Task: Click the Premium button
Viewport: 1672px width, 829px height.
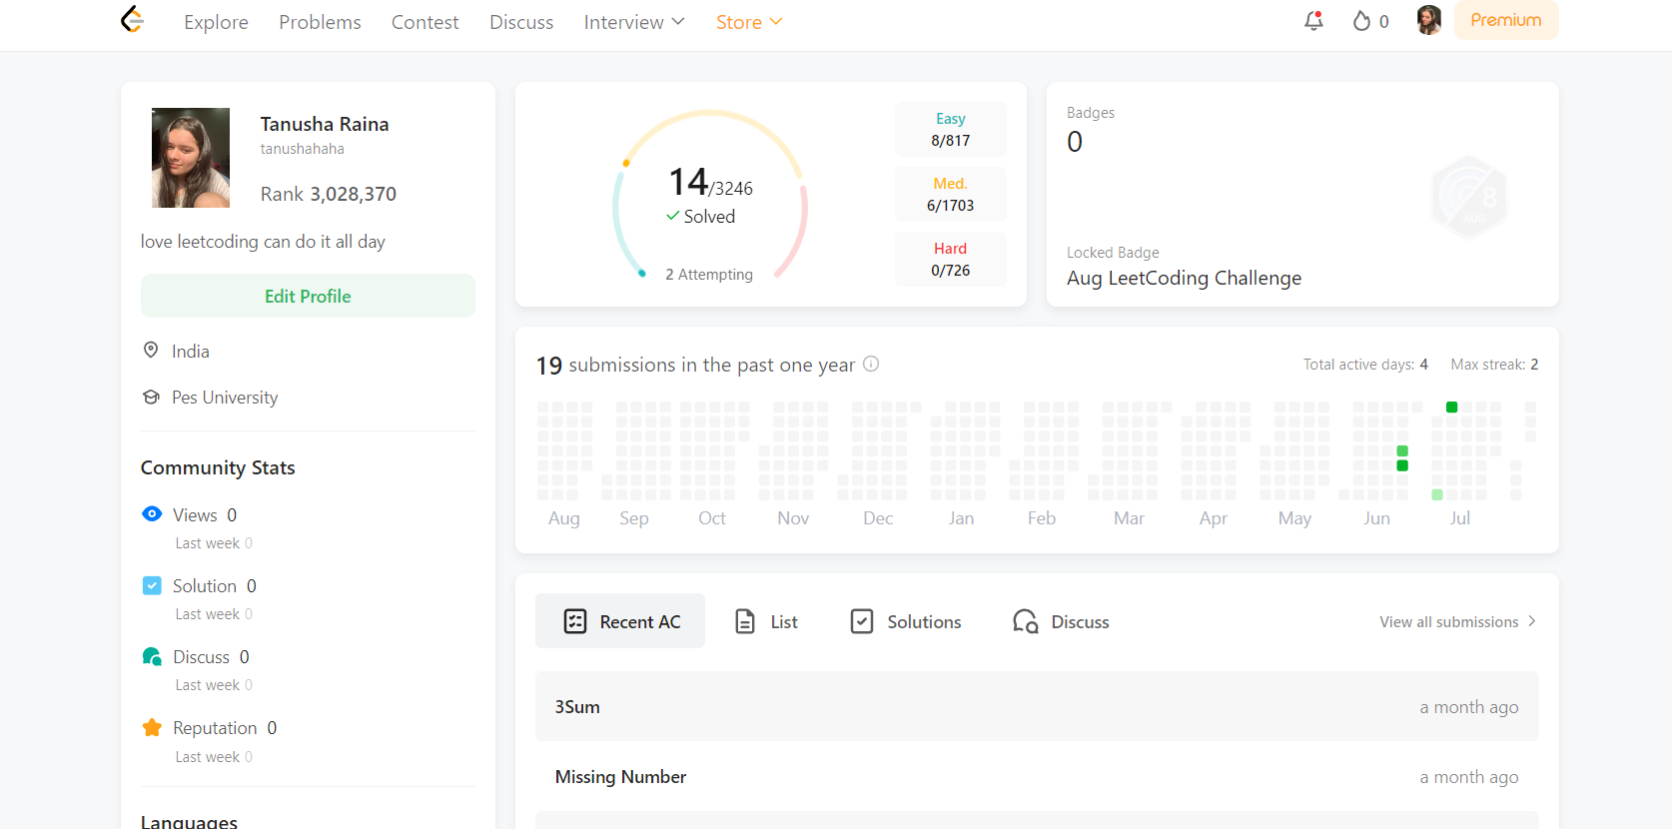Action: tap(1506, 20)
